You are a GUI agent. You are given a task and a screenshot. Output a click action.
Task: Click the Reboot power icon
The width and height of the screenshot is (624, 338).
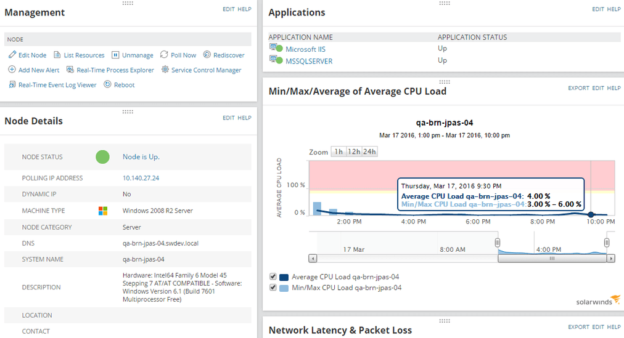(x=107, y=84)
